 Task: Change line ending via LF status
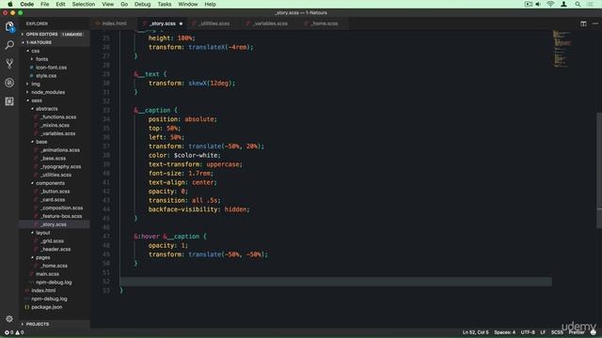tap(543, 332)
